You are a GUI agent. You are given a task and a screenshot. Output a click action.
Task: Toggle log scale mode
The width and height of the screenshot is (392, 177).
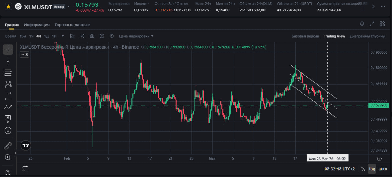pyautogui.click(x=372, y=169)
